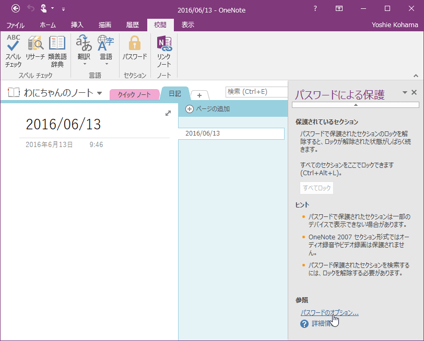The height and width of the screenshot is (341, 424).
Task: Click the Undo arrow in quick access toolbar
Action: tap(31, 9)
